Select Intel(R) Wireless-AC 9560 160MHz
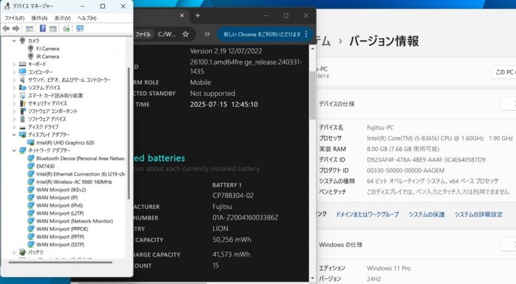This screenshot has height=284, width=516. point(74,182)
